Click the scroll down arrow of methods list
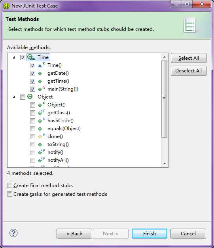The width and height of the screenshot is (214, 248). click(165, 163)
